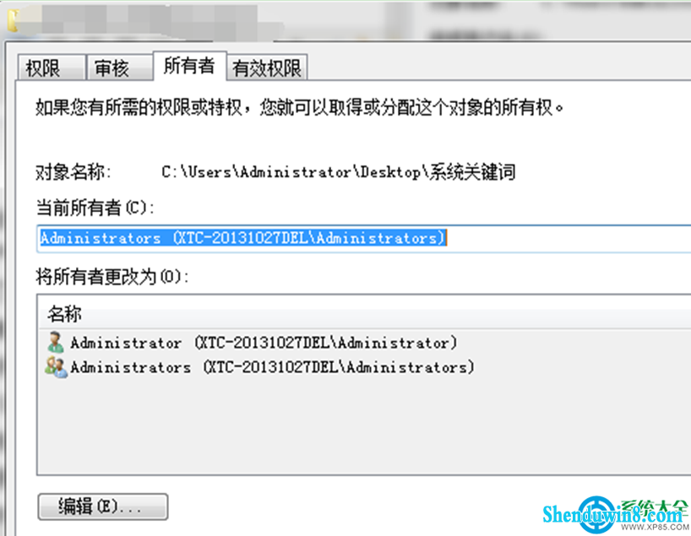The width and height of the screenshot is (691, 536).
Task: Click the blue circular 系统大全 logo
Action: [x=597, y=514]
